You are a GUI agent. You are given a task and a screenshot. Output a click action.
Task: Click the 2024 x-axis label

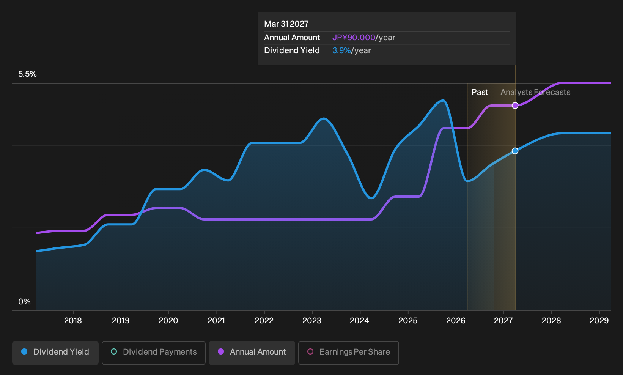click(359, 321)
